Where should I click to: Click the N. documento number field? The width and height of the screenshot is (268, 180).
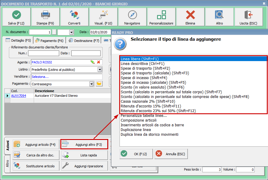click(40, 32)
